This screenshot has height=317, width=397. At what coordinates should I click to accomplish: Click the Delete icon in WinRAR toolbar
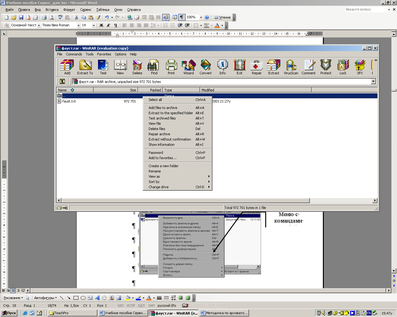click(x=137, y=67)
